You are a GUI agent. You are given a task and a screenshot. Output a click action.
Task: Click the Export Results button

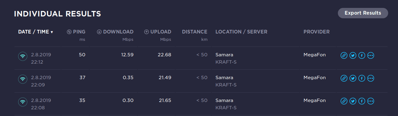[363, 13]
